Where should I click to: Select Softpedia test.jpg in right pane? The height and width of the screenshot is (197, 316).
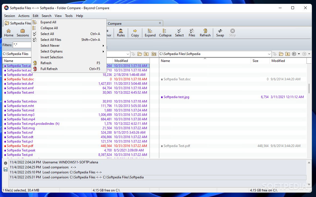[233, 97]
